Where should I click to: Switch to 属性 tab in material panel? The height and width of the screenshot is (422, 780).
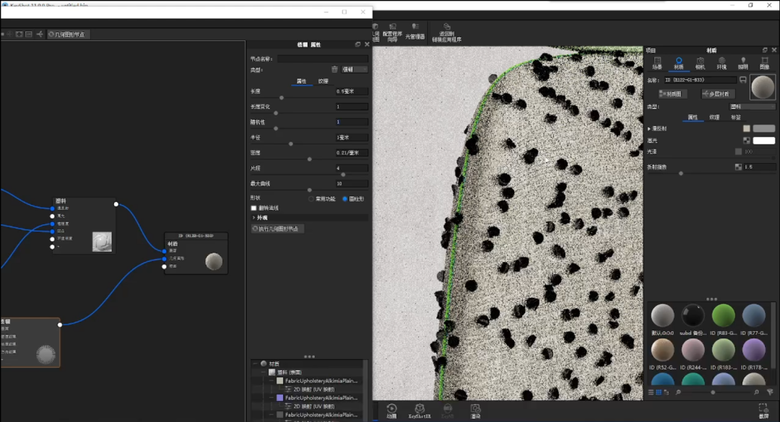[693, 118]
